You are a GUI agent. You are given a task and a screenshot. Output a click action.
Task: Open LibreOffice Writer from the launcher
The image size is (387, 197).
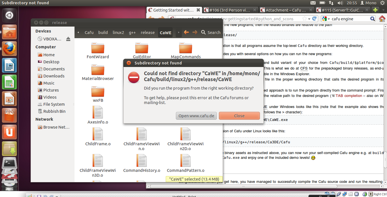(x=9, y=65)
